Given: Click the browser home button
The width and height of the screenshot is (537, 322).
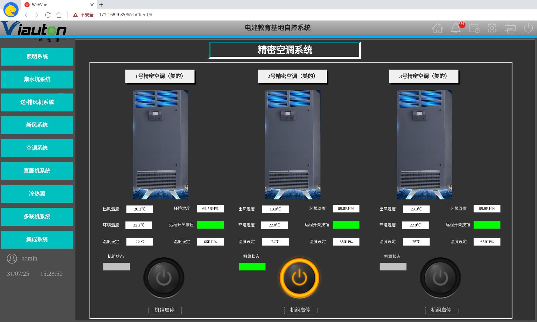Looking at the screenshot, I should 59,15.
